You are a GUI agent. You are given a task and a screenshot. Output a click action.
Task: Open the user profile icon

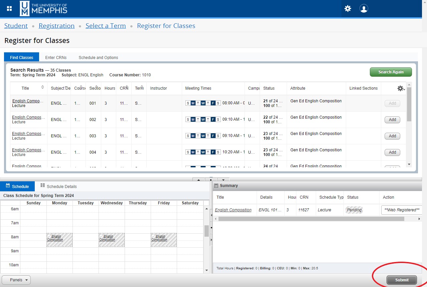tap(364, 8)
